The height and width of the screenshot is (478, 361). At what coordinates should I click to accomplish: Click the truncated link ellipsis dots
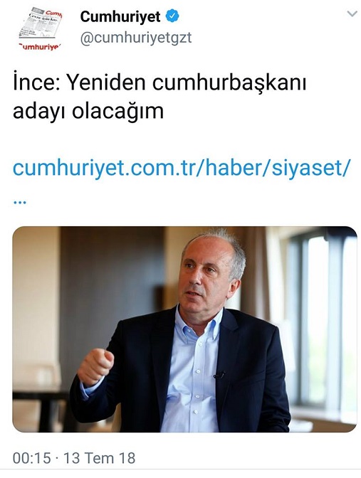point(20,202)
